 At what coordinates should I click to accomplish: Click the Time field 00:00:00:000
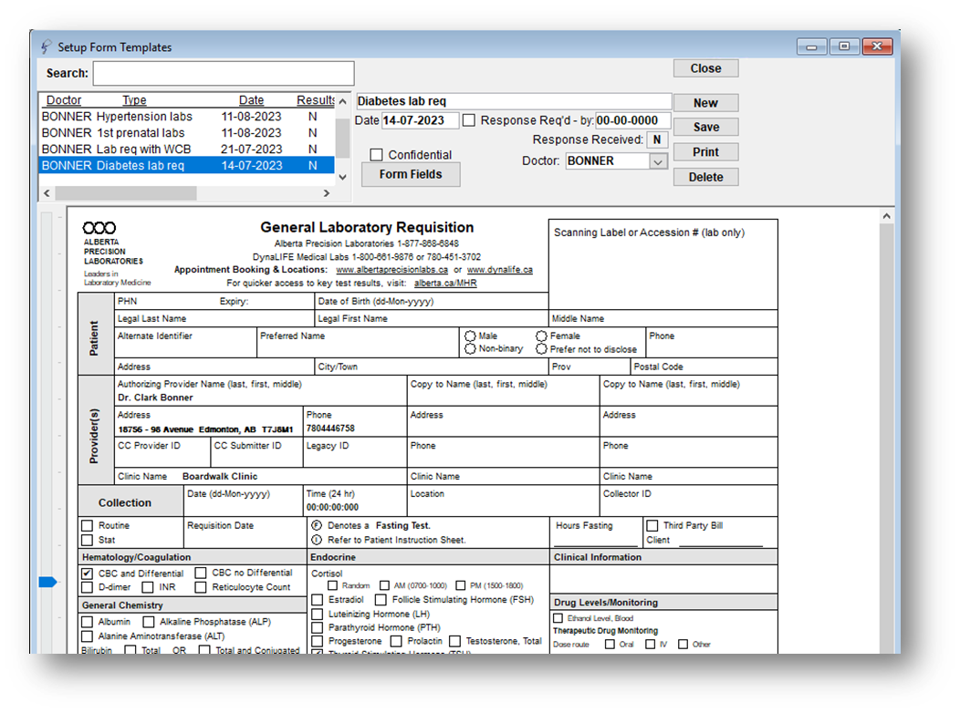pos(332,508)
